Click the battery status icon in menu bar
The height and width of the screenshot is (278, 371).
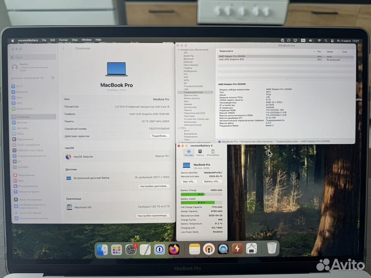tap(311, 41)
